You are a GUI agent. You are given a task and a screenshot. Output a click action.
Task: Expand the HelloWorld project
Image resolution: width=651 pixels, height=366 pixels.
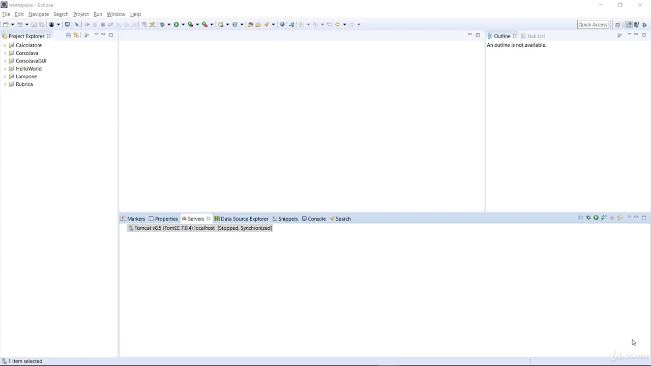pos(5,69)
